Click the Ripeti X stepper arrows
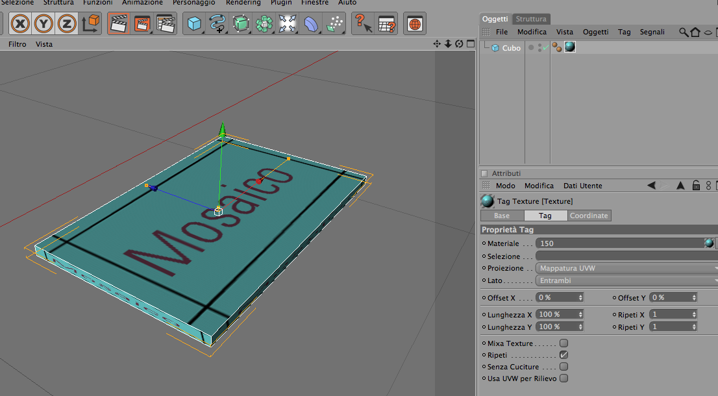The width and height of the screenshot is (718, 396). (694, 314)
